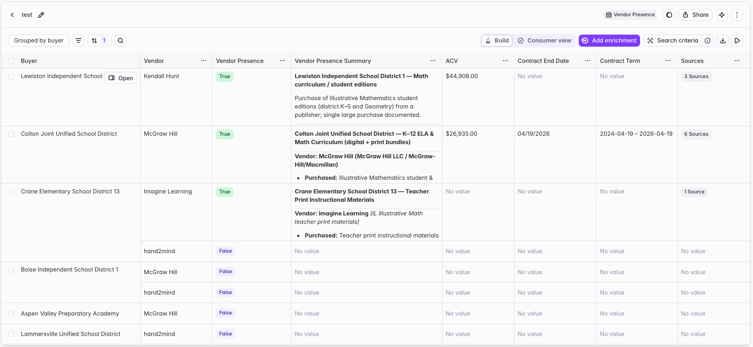Go back using the left chevron arrow
Image resolution: width=753 pixels, height=347 pixels.
[12, 15]
